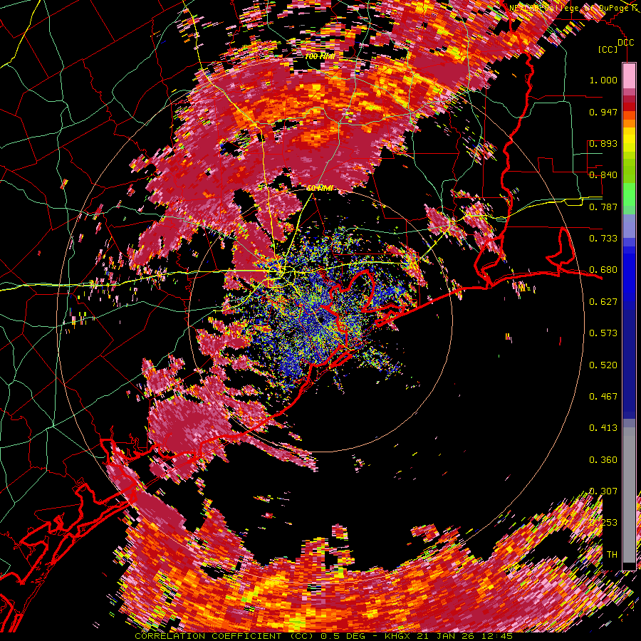641x641 pixels.
Task: Click the TH label beside the color bar
Action: (x=612, y=555)
